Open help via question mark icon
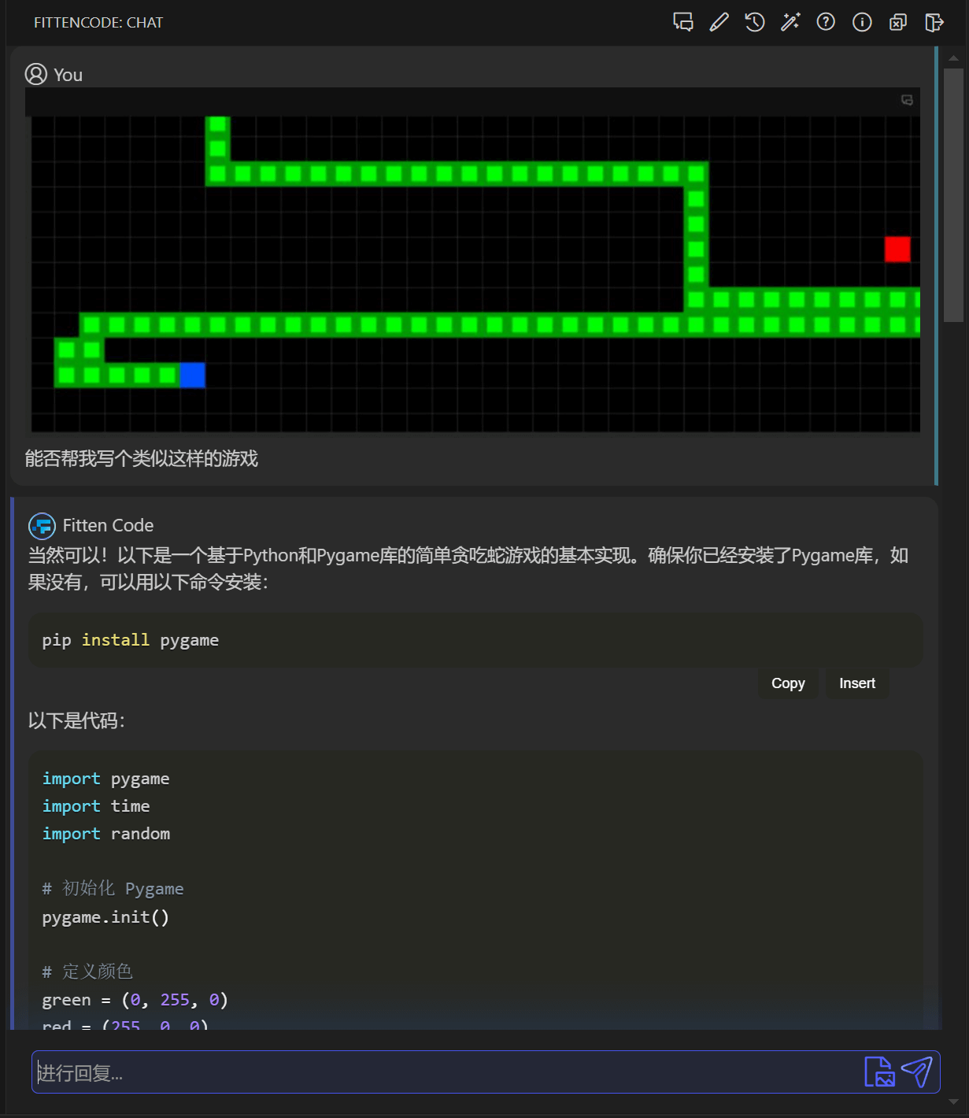Image resolution: width=969 pixels, height=1118 pixels. [x=826, y=22]
